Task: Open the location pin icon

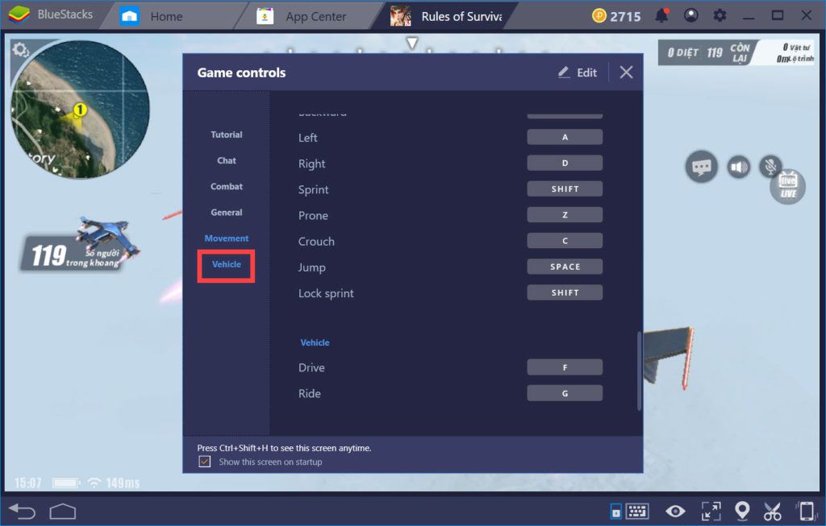Action: 742,510
